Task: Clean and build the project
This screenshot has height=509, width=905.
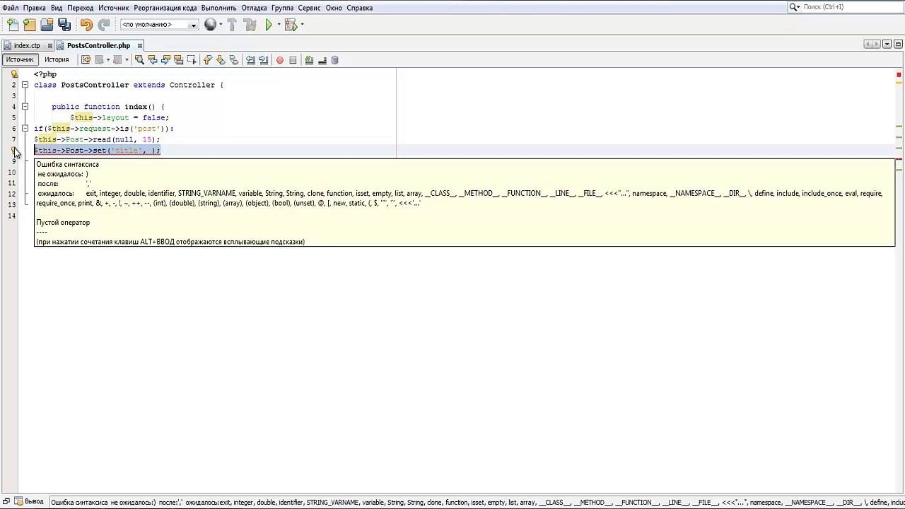Action: click(x=250, y=25)
